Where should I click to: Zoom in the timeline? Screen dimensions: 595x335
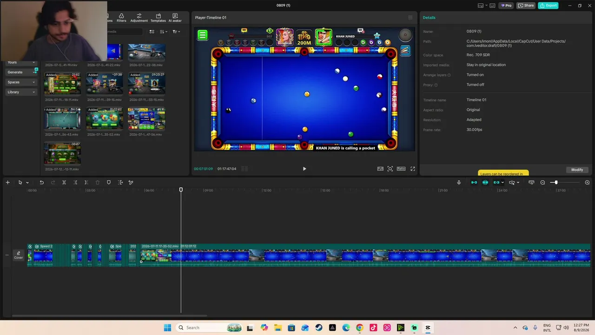(x=587, y=182)
